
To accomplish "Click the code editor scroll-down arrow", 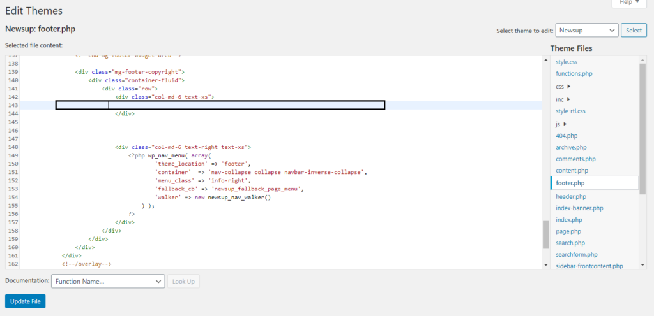I will (546, 264).
